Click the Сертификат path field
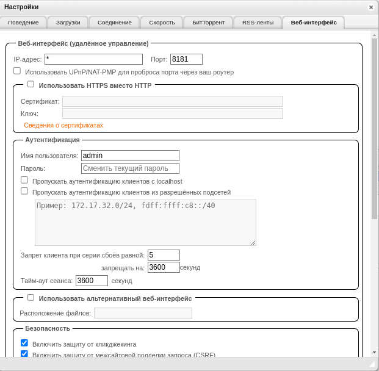 (x=173, y=101)
